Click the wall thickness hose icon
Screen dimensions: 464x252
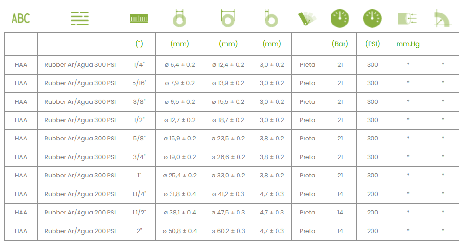point(271,18)
